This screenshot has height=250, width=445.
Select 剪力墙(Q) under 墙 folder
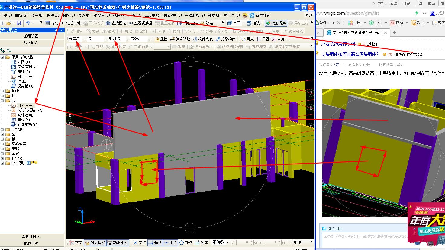[25, 105]
